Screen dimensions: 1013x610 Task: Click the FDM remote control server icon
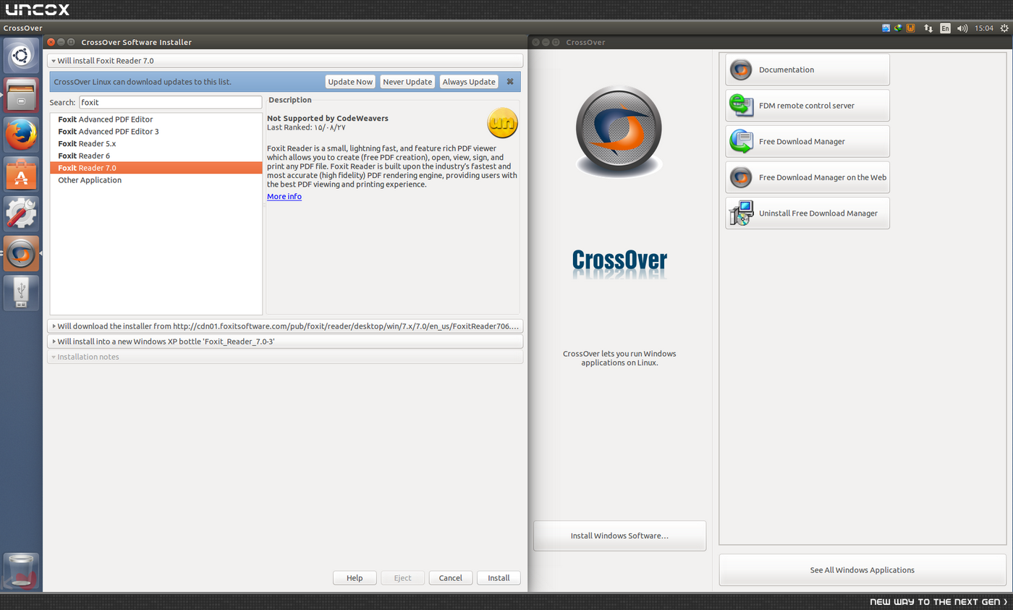click(741, 106)
